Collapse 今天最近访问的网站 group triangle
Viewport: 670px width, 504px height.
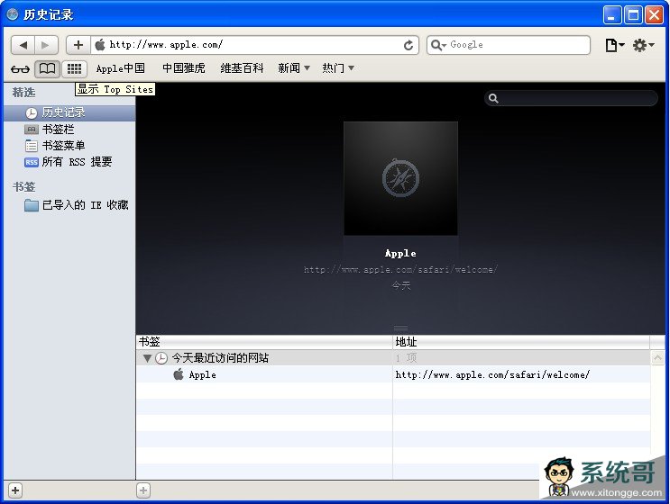[147, 358]
